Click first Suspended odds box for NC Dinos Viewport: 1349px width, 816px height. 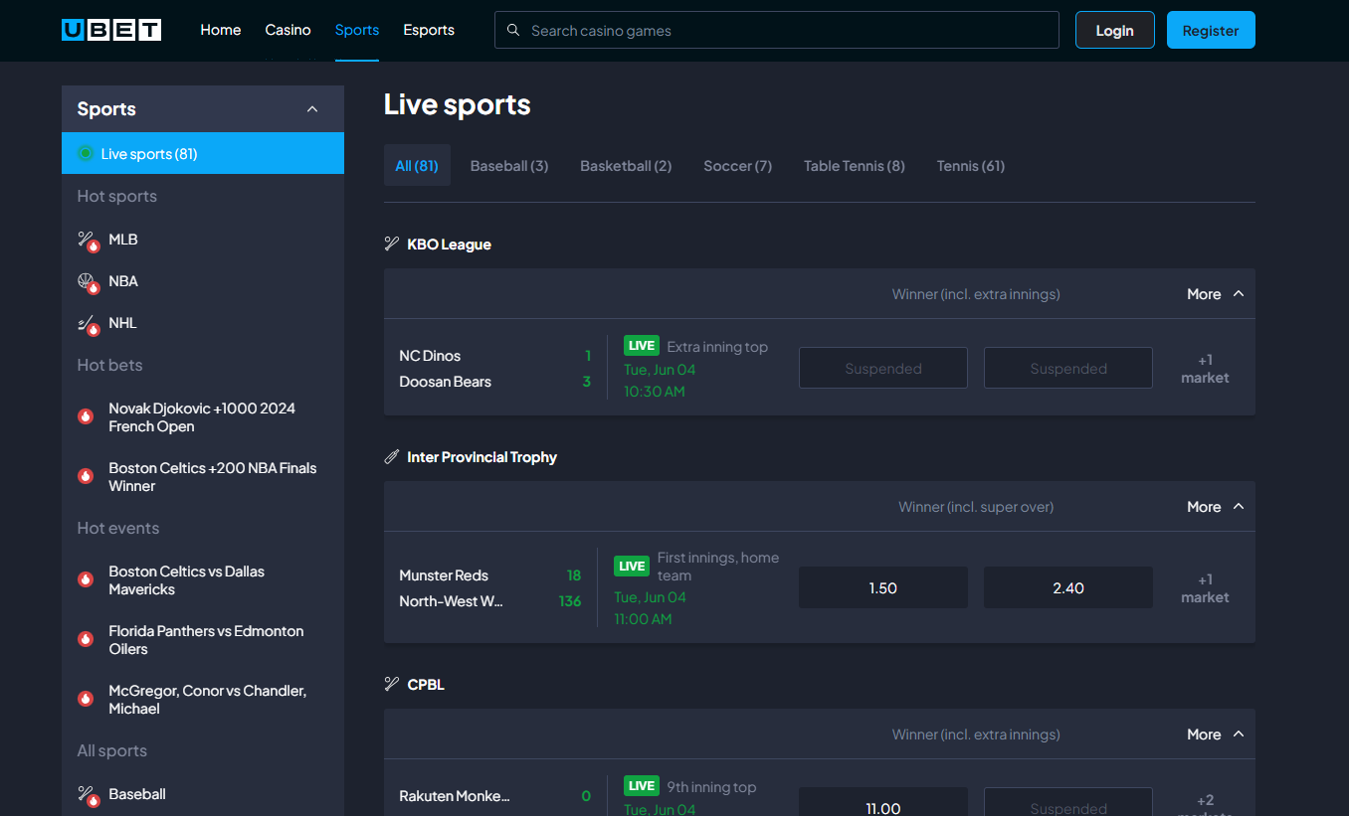[x=883, y=368]
